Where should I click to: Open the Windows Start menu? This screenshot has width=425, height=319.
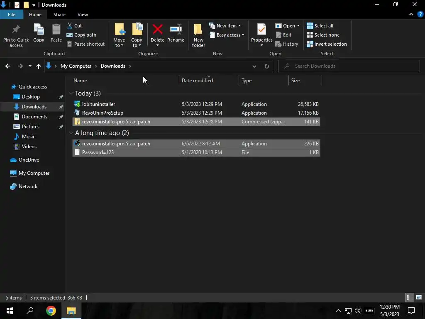tap(10, 311)
